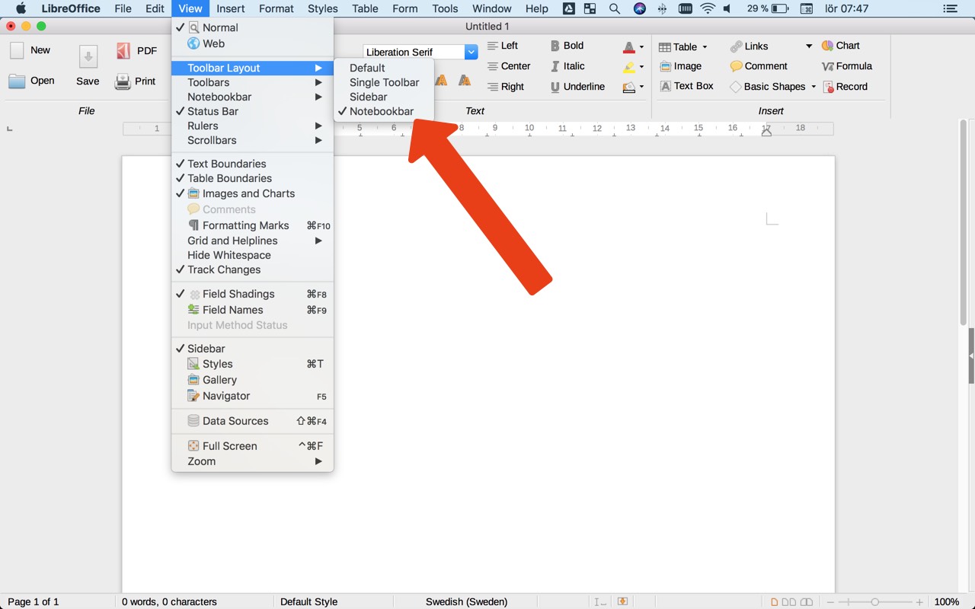Screen dimensions: 975x609
Task: Adjust the zoom slider in status bar
Action: (874, 601)
